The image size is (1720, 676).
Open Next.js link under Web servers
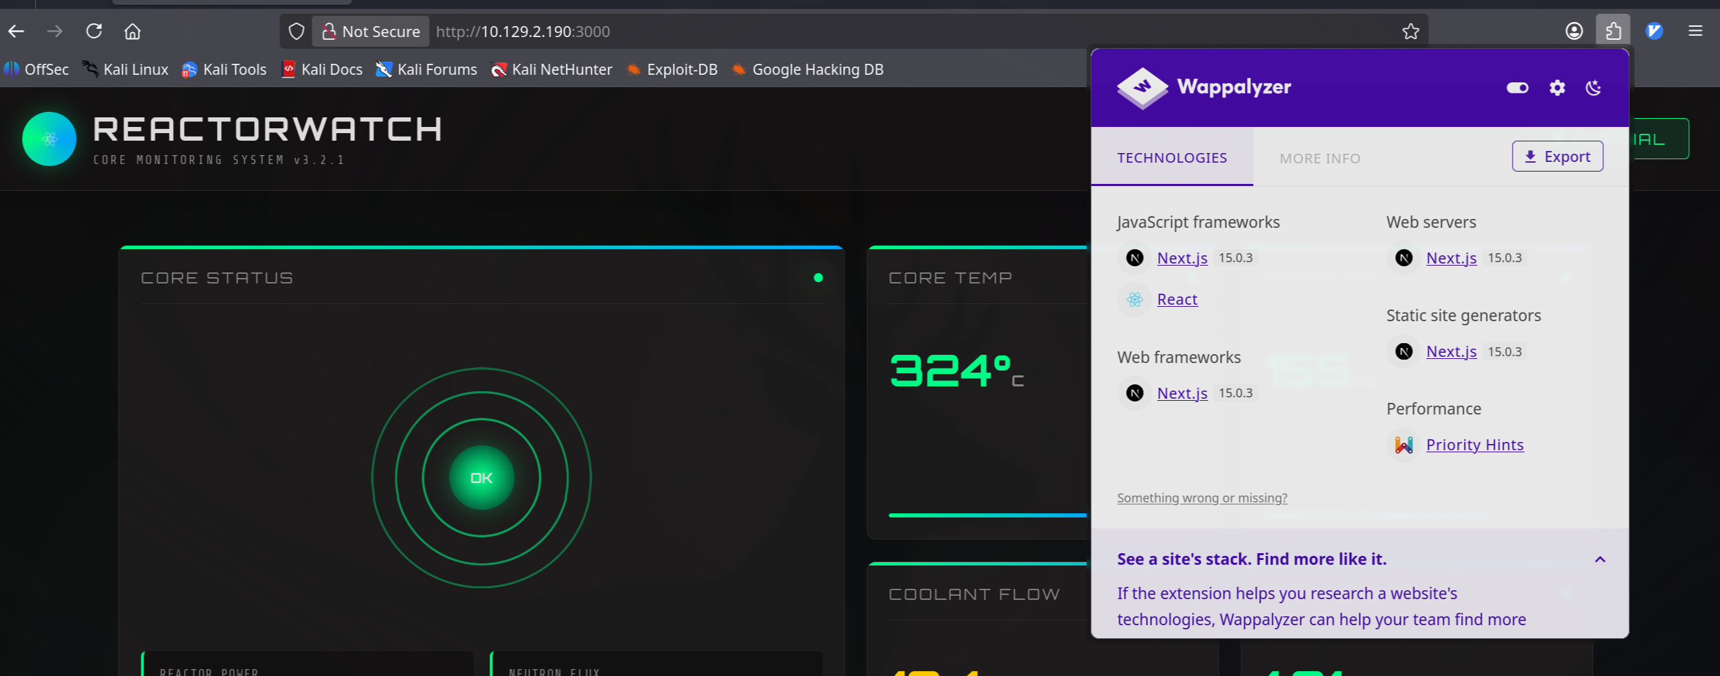[x=1452, y=258]
